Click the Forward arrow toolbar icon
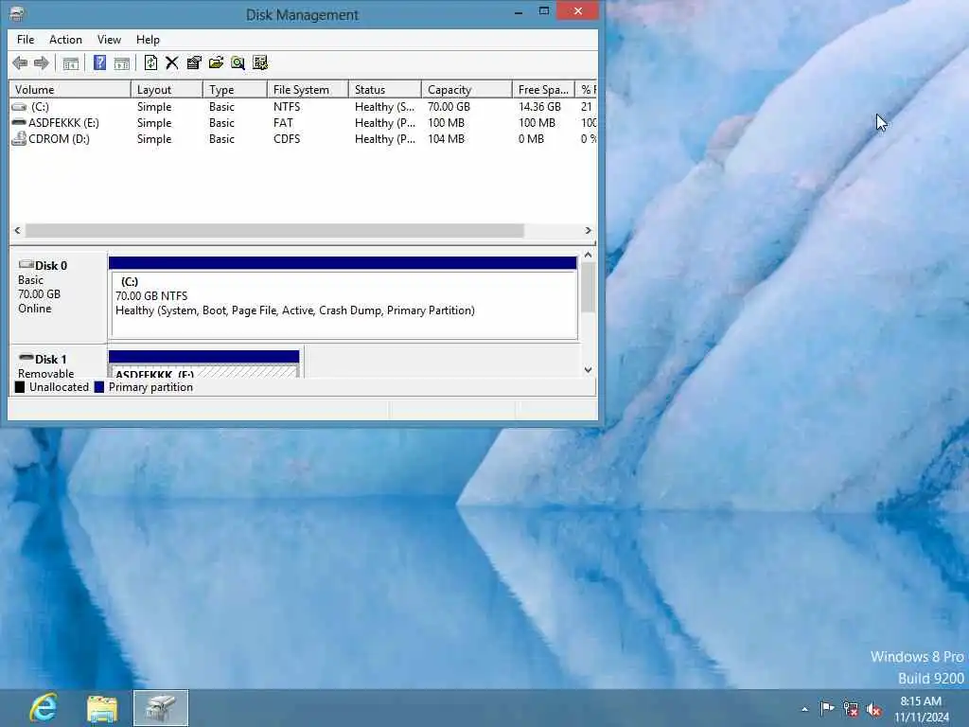The height and width of the screenshot is (727, 969). tap(42, 62)
